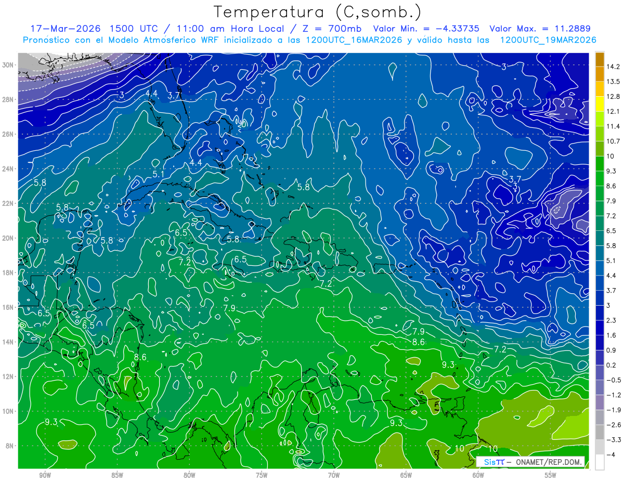This screenshot has height=482, width=624.
Task: Click 'Valor Min. = -4.33735' text
Action: tap(426, 28)
